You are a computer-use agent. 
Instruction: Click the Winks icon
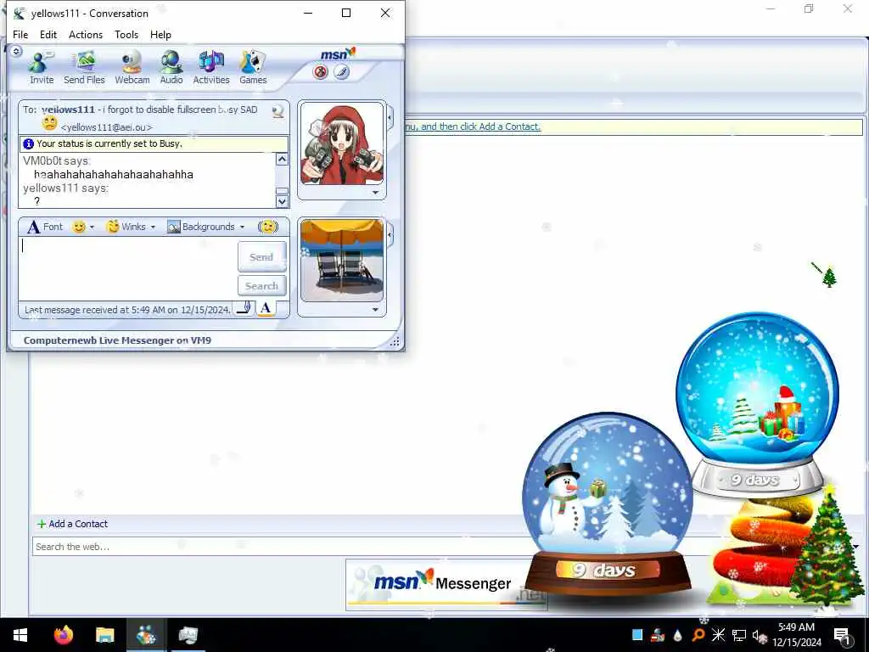click(113, 227)
